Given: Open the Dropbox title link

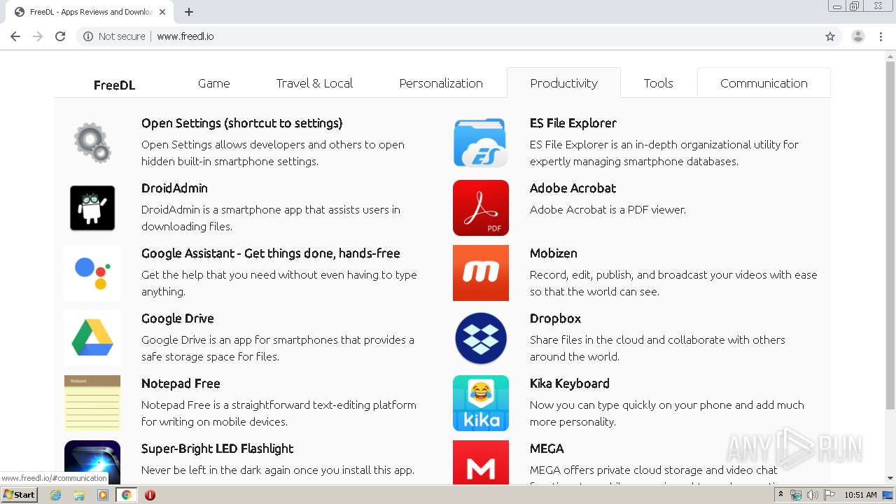Looking at the screenshot, I should [555, 318].
